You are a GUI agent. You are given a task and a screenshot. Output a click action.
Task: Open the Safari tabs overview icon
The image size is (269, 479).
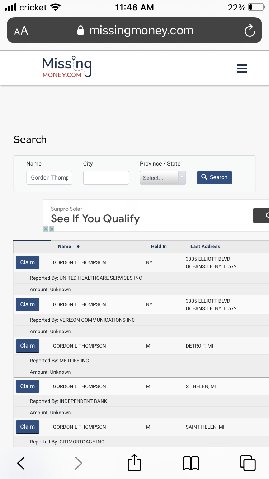click(x=247, y=463)
